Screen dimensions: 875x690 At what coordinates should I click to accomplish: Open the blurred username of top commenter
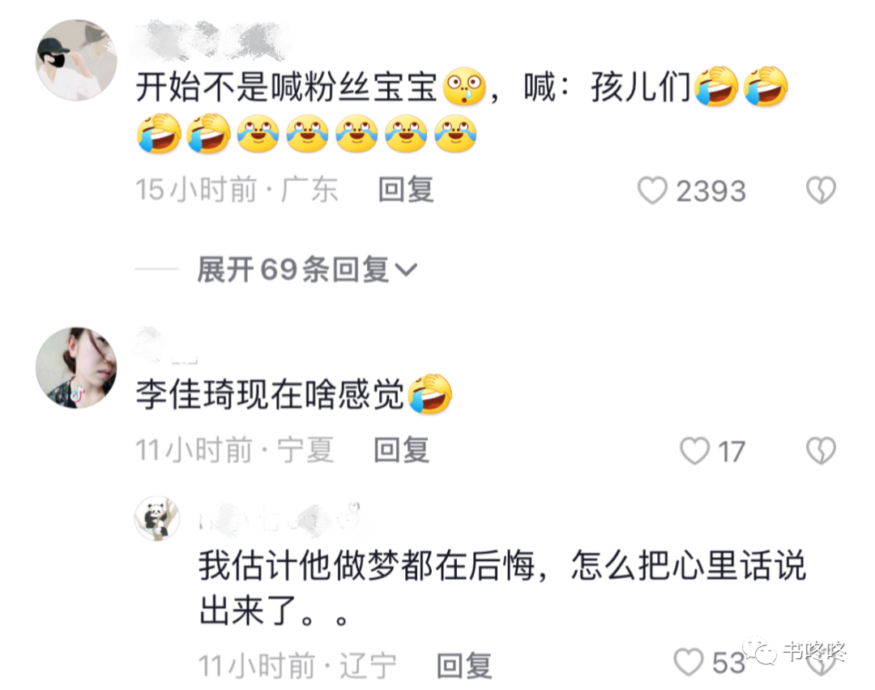(x=212, y=41)
